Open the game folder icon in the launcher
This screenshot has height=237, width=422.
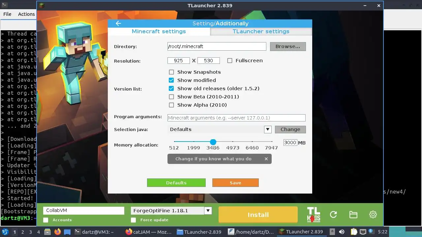tap(353, 215)
